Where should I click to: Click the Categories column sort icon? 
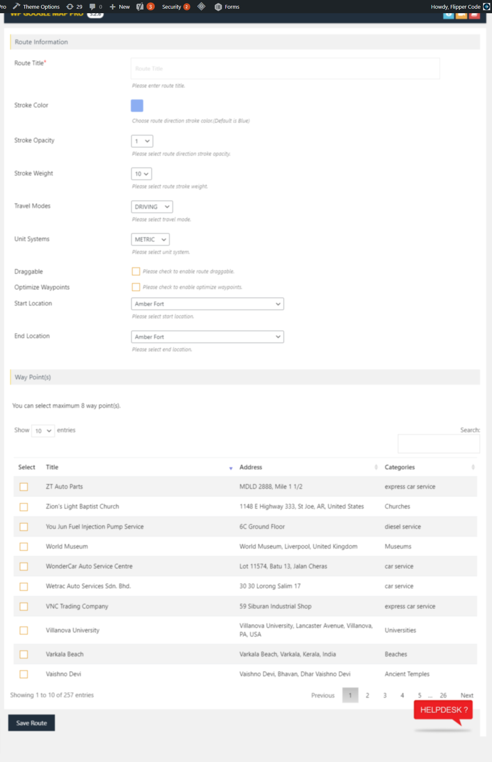(x=473, y=467)
